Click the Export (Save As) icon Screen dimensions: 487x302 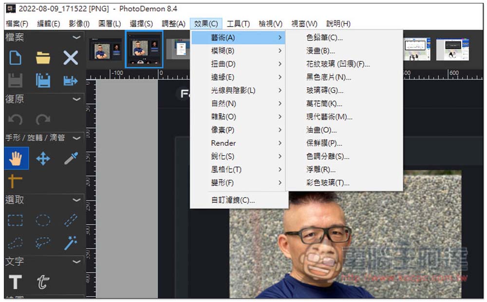pyautogui.click(x=71, y=80)
